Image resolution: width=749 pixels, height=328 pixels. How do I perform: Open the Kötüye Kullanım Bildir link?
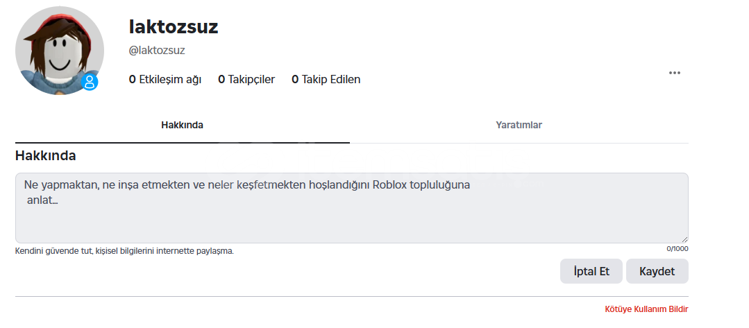[x=646, y=309]
